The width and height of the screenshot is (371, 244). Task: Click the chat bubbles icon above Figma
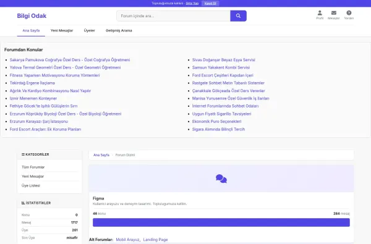point(221,179)
